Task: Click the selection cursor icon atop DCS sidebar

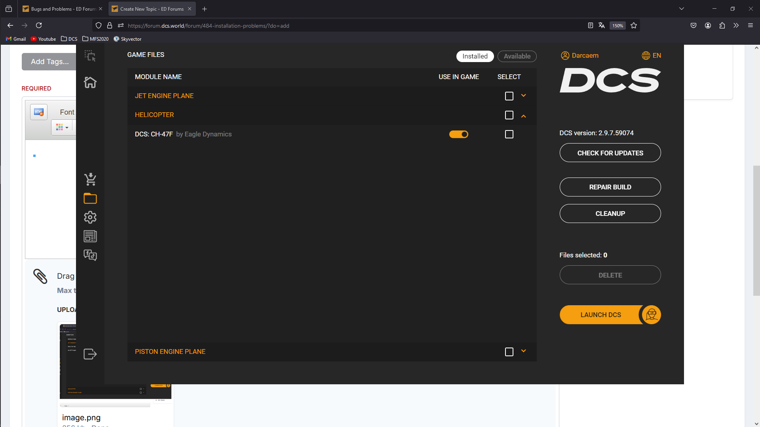Action: [x=90, y=56]
